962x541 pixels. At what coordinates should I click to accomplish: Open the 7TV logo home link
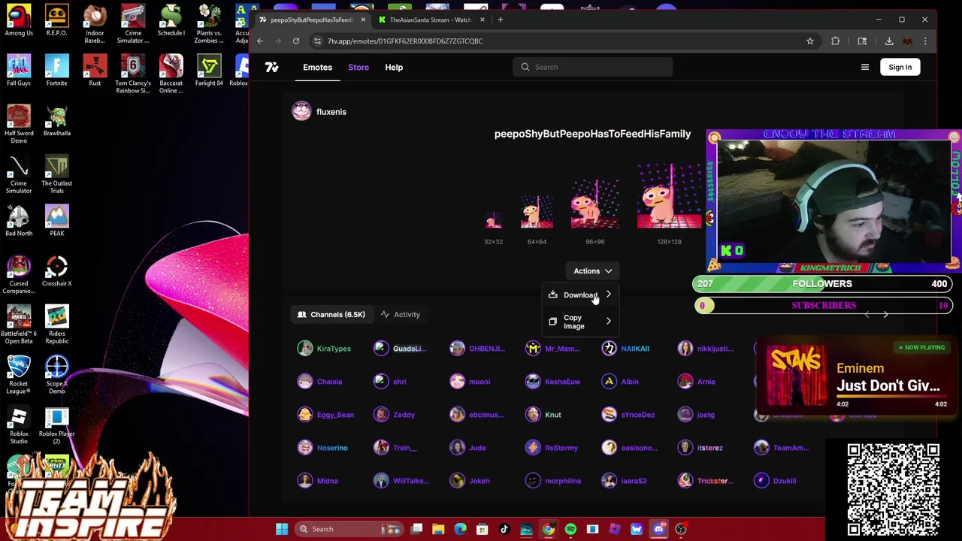271,67
